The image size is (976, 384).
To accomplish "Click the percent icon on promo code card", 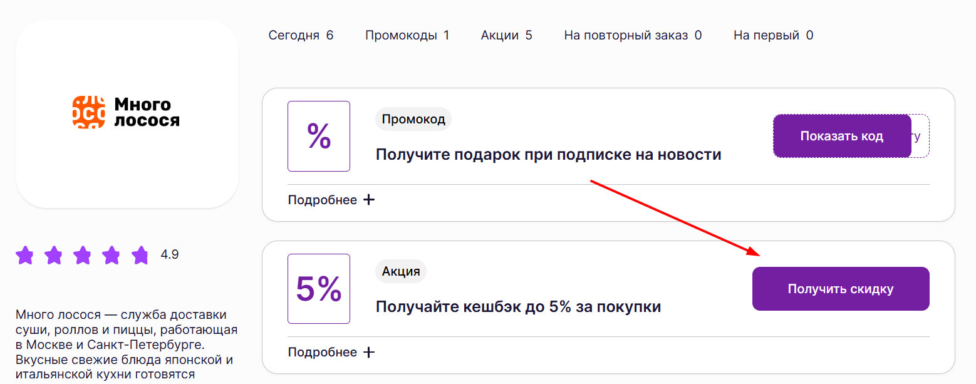I will tap(319, 136).
